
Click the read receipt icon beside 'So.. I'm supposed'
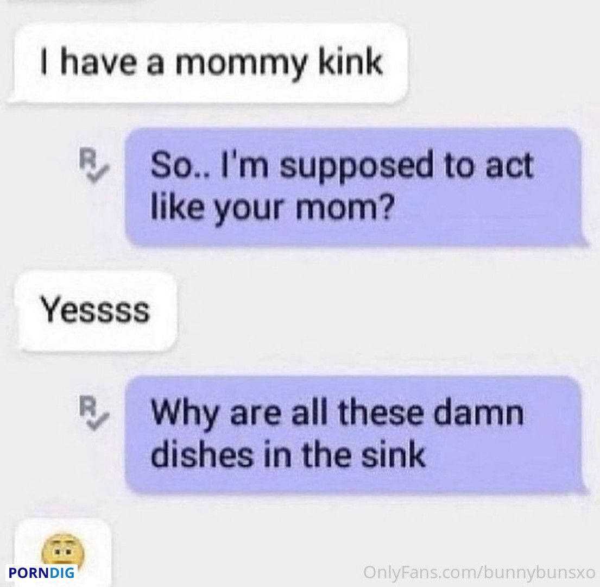[92, 167]
